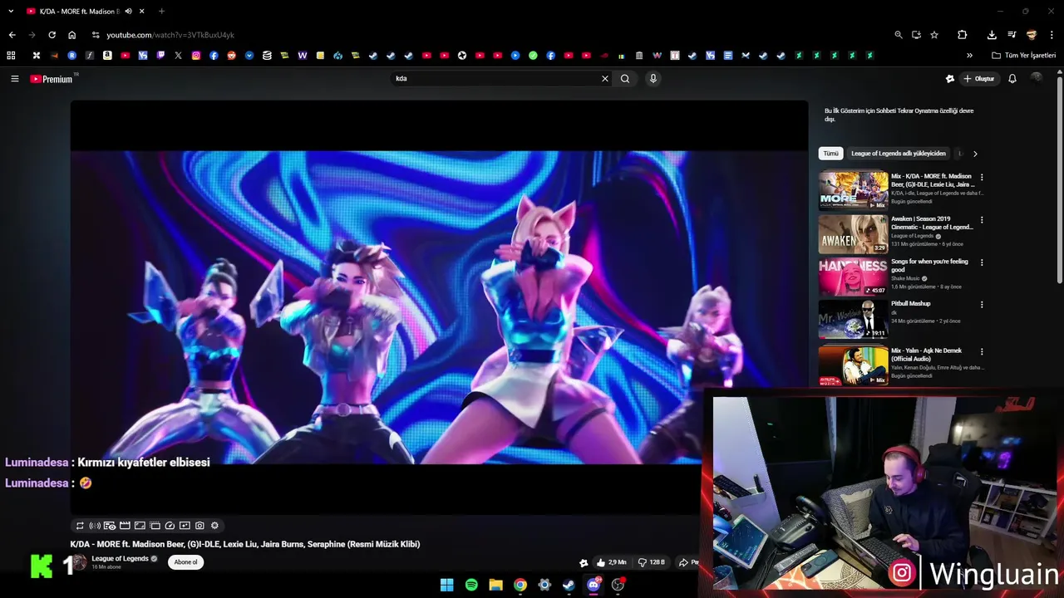Open browser downloads icon
This screenshot has height=598, width=1064.
tap(992, 35)
